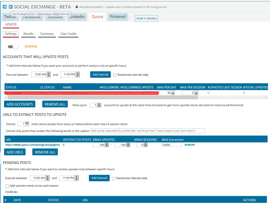Click the accounts table scroll-right arrow
The image size is (270, 203).
pos(266,97)
